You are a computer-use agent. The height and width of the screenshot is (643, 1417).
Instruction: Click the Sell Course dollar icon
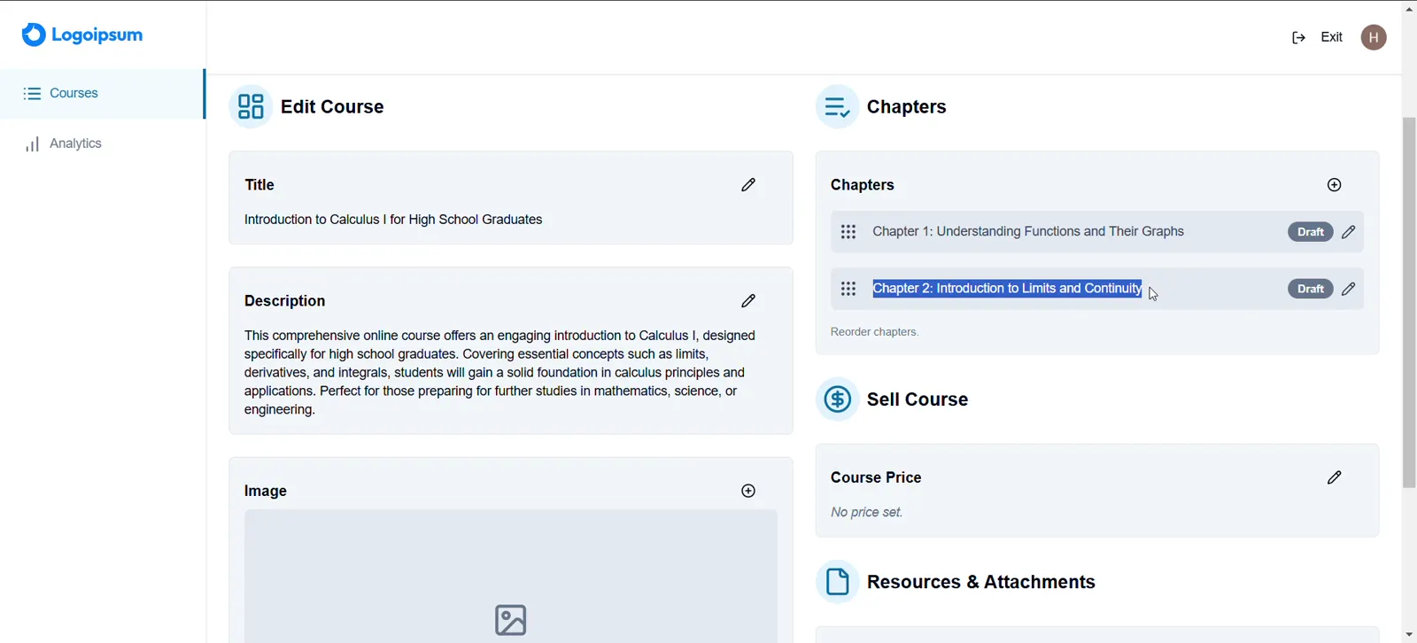click(837, 399)
